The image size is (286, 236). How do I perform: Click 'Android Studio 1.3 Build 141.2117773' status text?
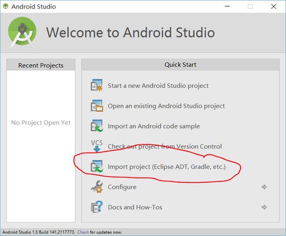pos(38,232)
